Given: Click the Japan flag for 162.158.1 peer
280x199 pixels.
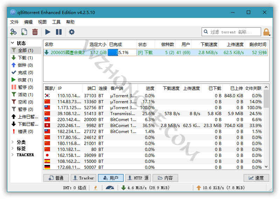Looking at the screenshot, I should (x=47, y=155).
